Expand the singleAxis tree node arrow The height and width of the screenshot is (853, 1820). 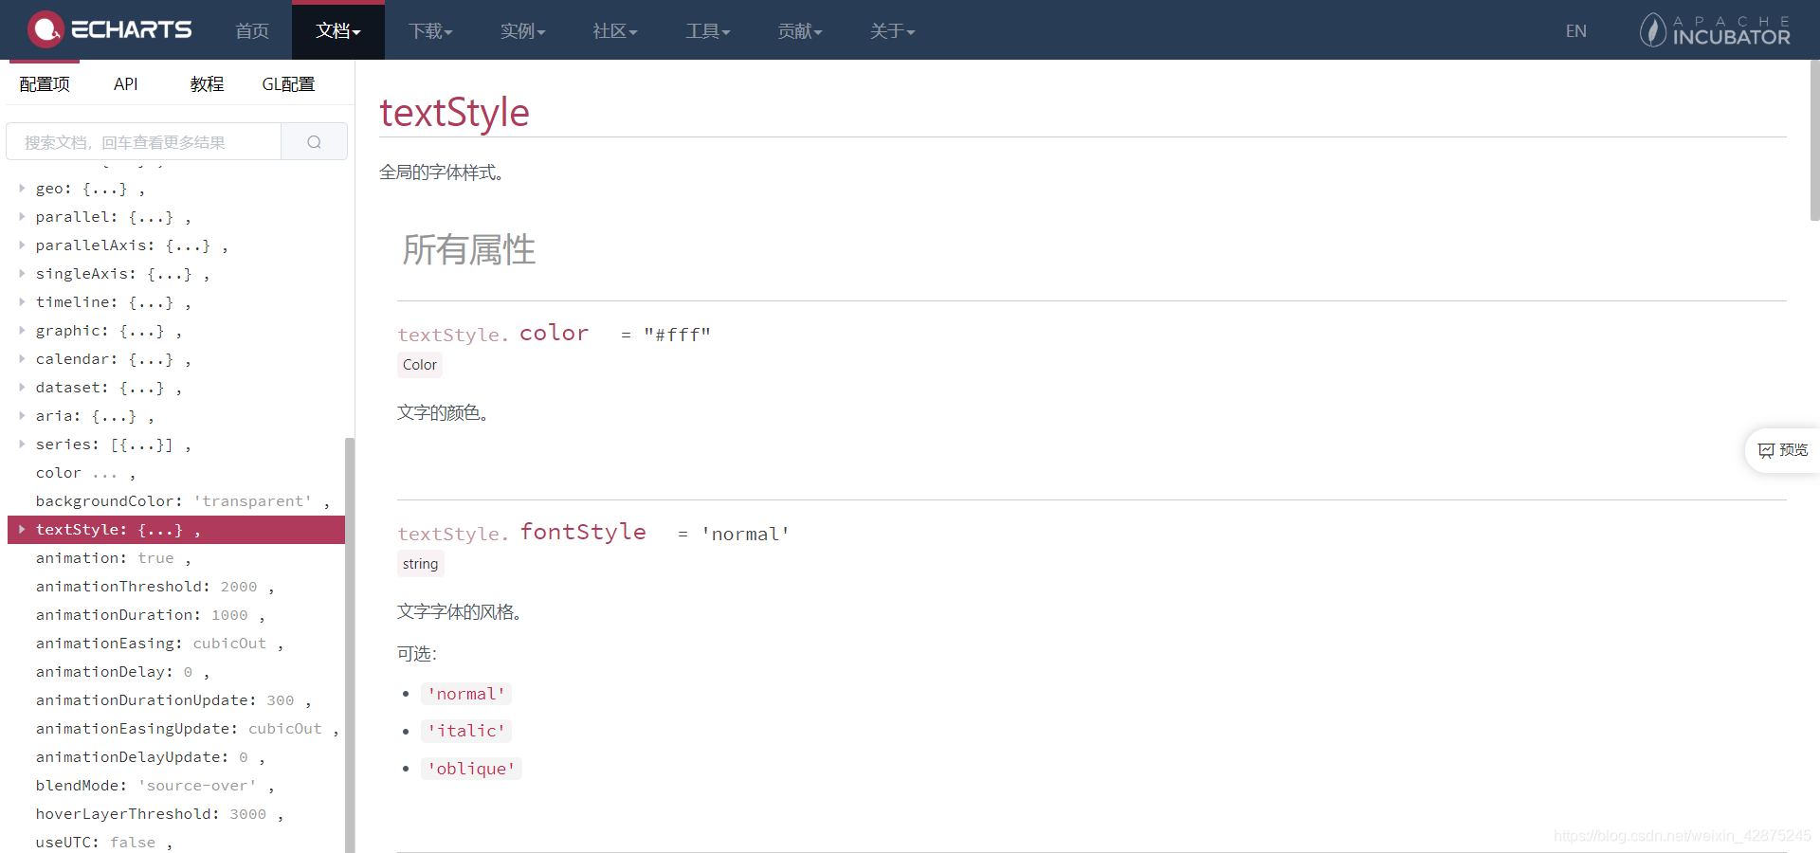point(22,274)
